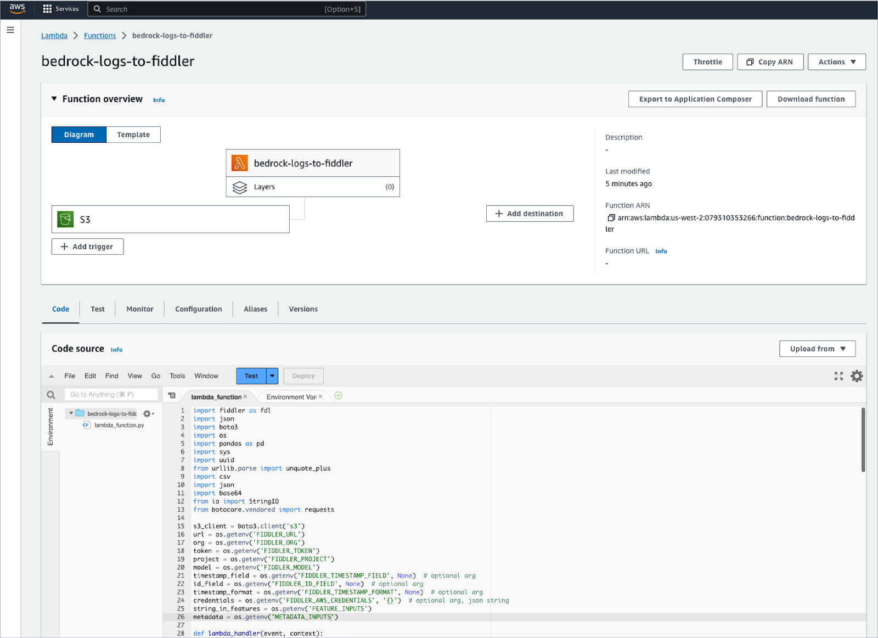Click the search magnifier in the editor sidebar
The image size is (878, 638).
50,394
